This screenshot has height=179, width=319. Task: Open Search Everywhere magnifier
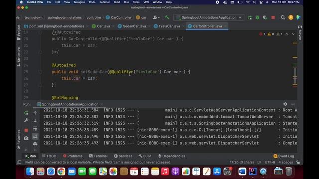coord(283,18)
